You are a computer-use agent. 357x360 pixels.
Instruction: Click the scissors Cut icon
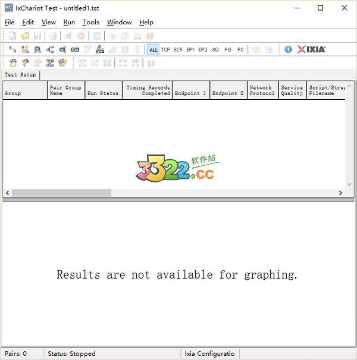coord(112,36)
